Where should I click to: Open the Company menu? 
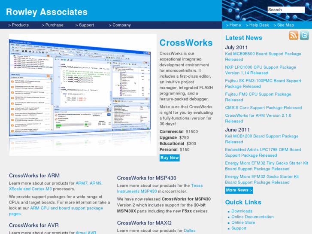click(x=120, y=25)
